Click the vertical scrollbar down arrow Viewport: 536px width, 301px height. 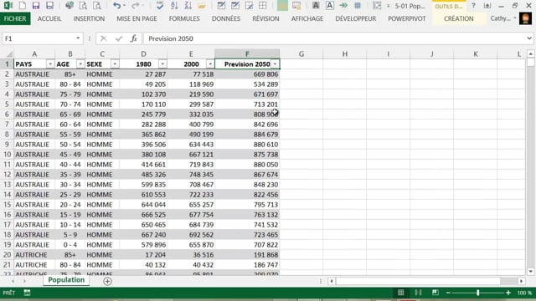tap(530, 272)
